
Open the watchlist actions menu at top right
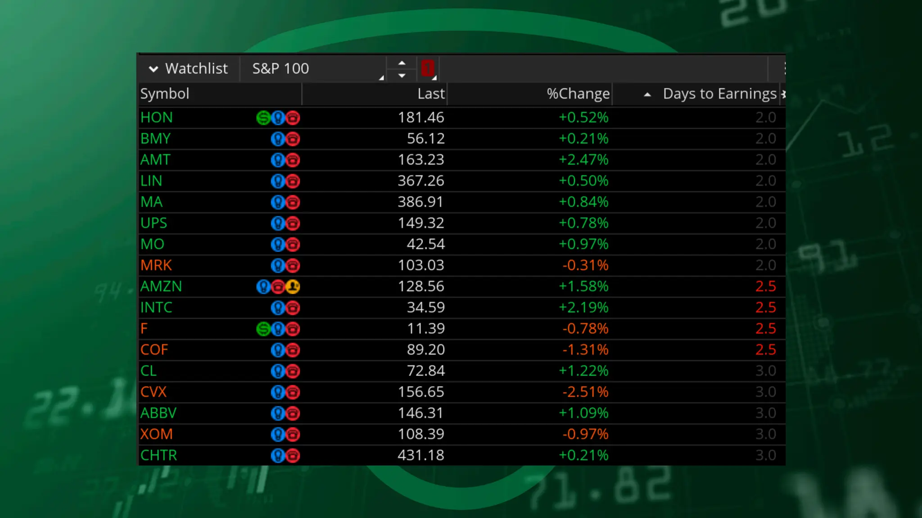784,69
